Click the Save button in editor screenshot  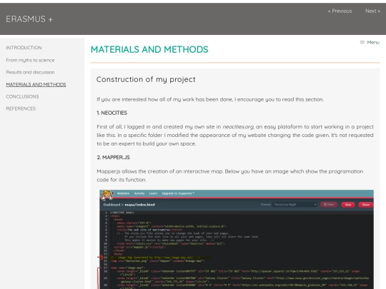pyautogui.click(x=329, y=205)
